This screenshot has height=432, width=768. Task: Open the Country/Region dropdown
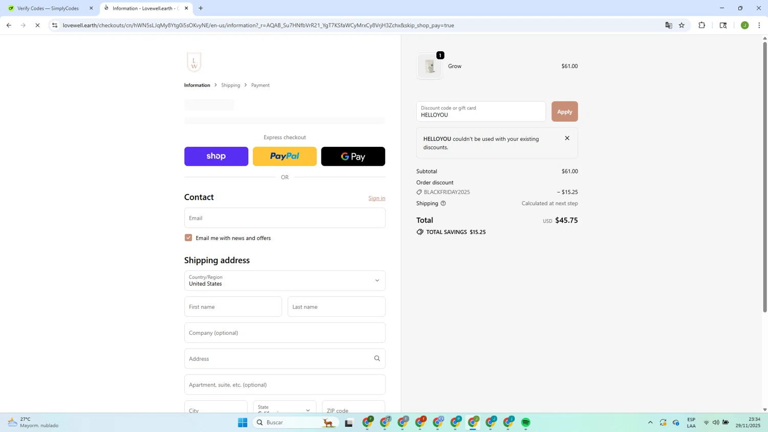285,280
